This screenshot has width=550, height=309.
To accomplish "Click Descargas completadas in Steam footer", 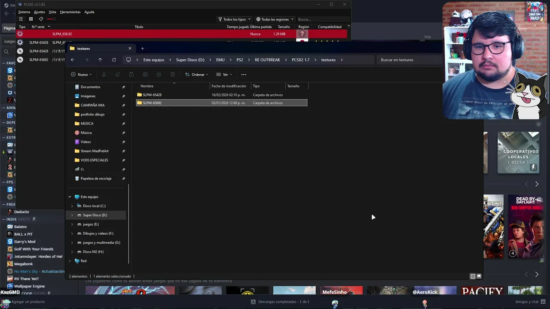I will click(280, 302).
